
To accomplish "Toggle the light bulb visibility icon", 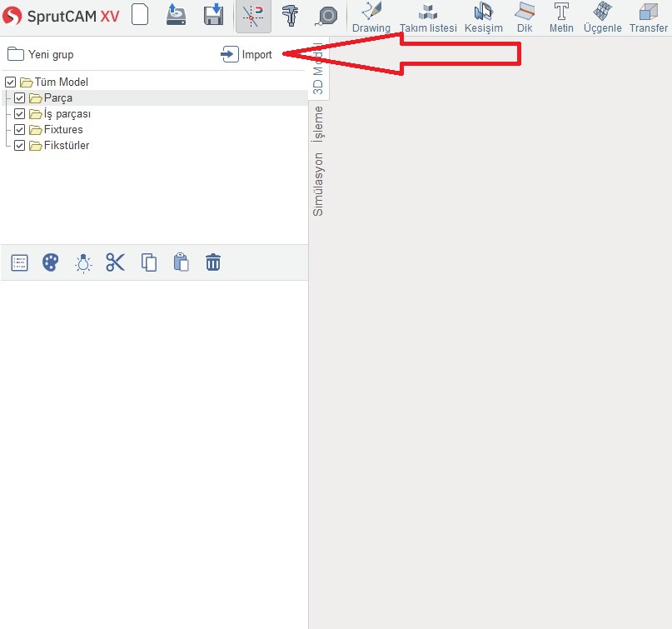I will (83, 262).
